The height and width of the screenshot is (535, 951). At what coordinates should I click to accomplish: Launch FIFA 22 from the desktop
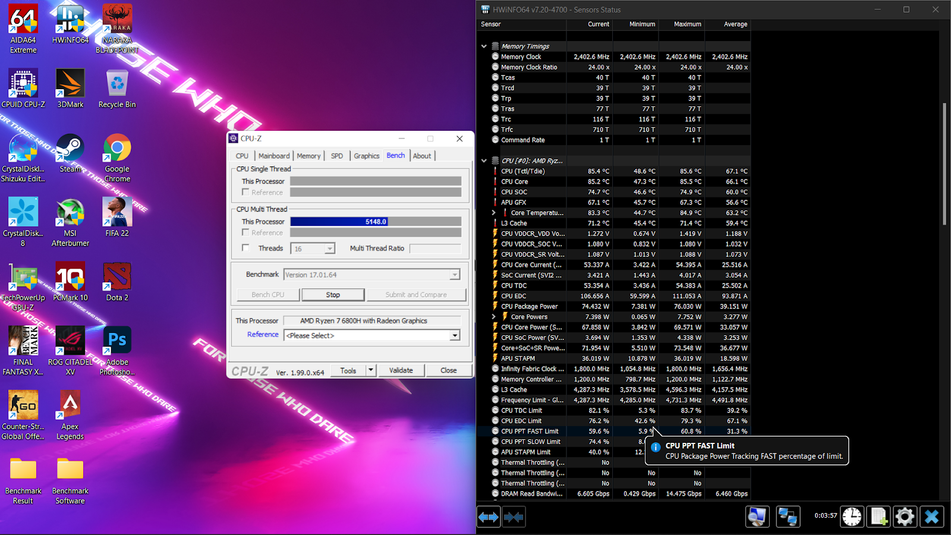(x=117, y=217)
